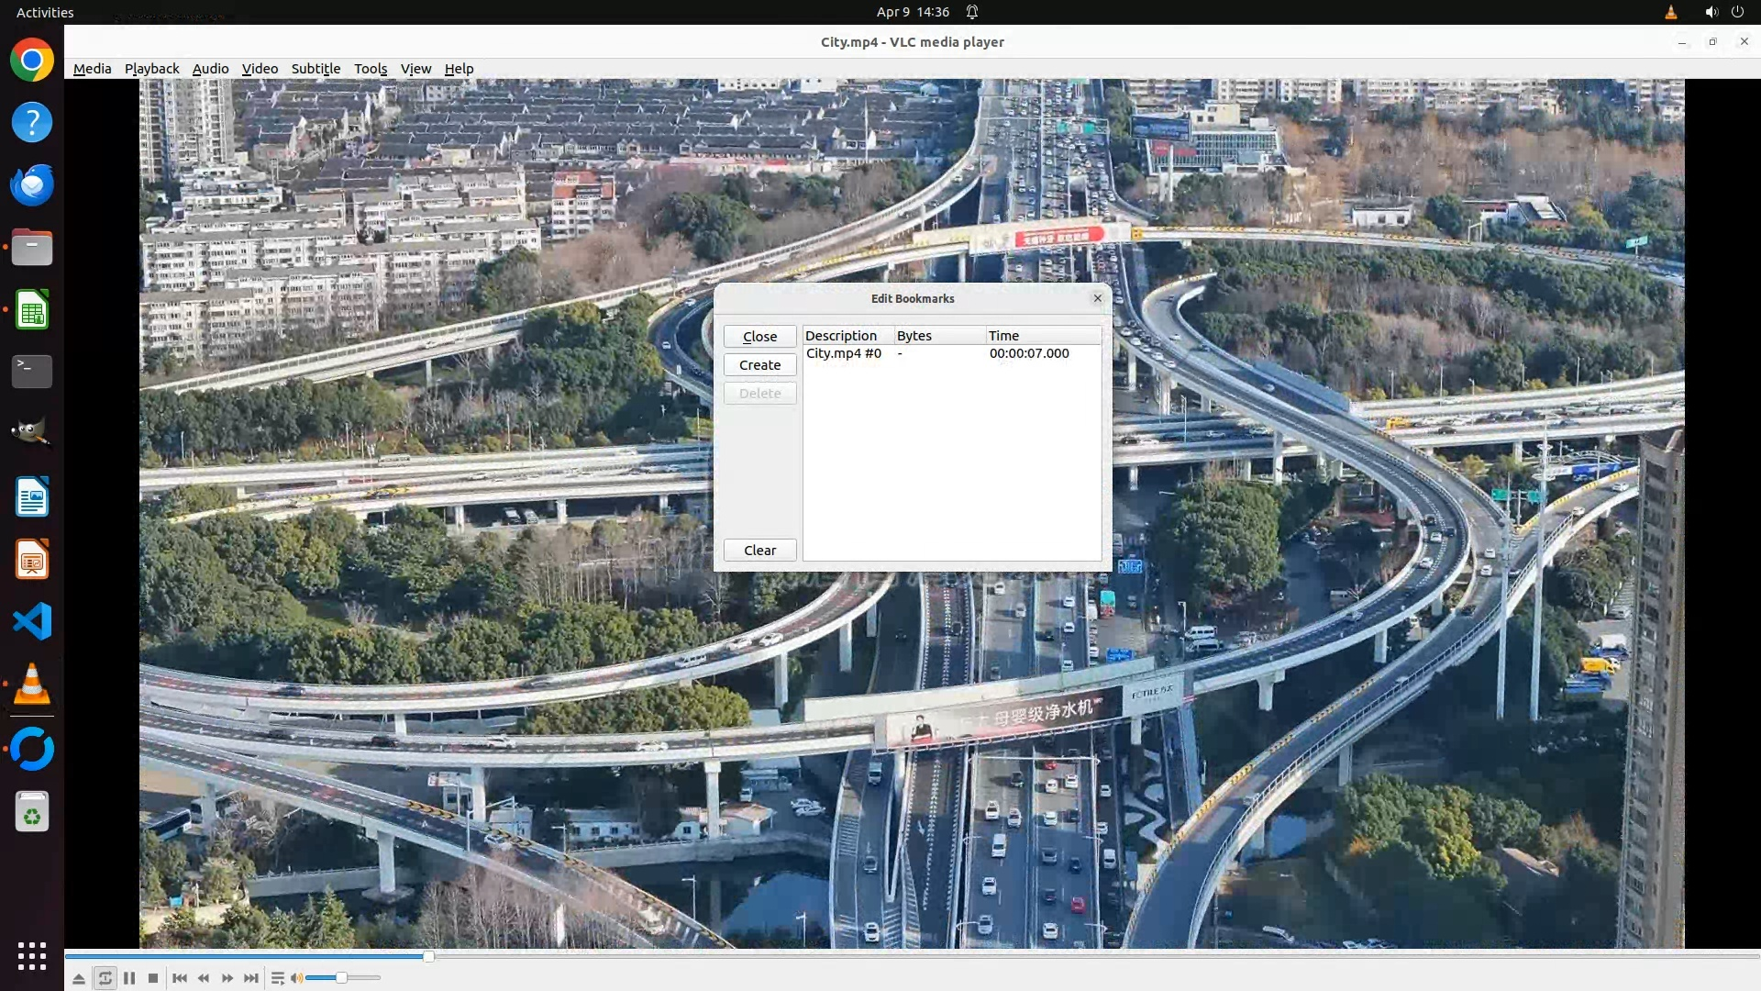
Task: Expand the View menu
Action: pos(415,69)
